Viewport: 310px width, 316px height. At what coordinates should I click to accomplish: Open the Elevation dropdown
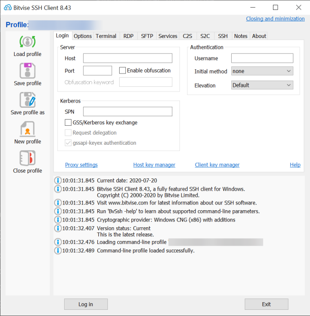(x=262, y=85)
